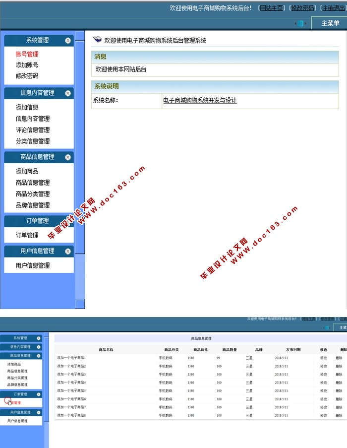Click 删除 for 添加一个电子商品6
This screenshot has height=448, width=347.
[339, 399]
